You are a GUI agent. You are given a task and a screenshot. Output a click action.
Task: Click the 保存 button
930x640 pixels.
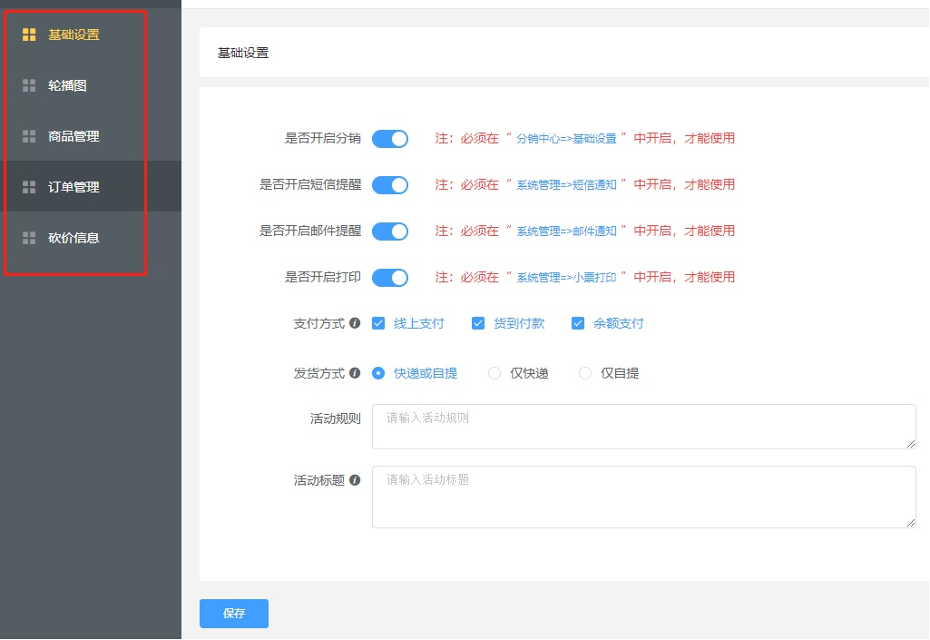pyautogui.click(x=234, y=614)
